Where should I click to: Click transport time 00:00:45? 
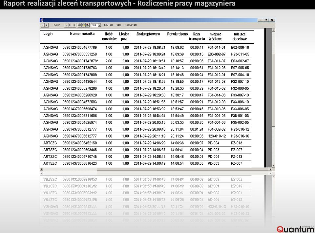click(x=197, y=109)
